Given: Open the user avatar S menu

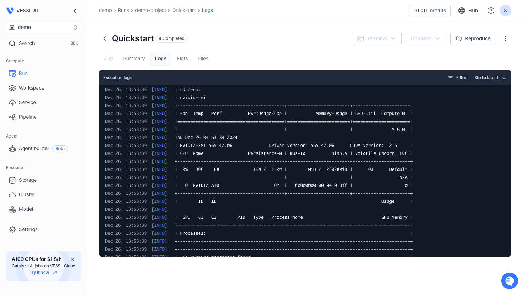Looking at the screenshot, I should [506, 11].
